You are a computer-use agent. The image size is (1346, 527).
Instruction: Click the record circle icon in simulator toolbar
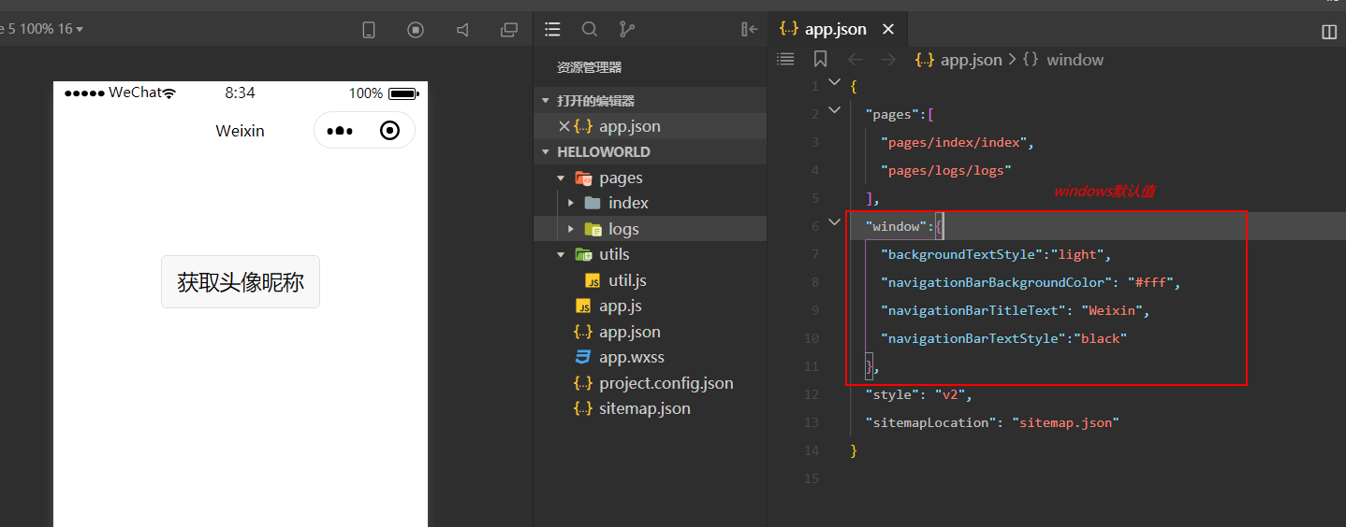[416, 30]
